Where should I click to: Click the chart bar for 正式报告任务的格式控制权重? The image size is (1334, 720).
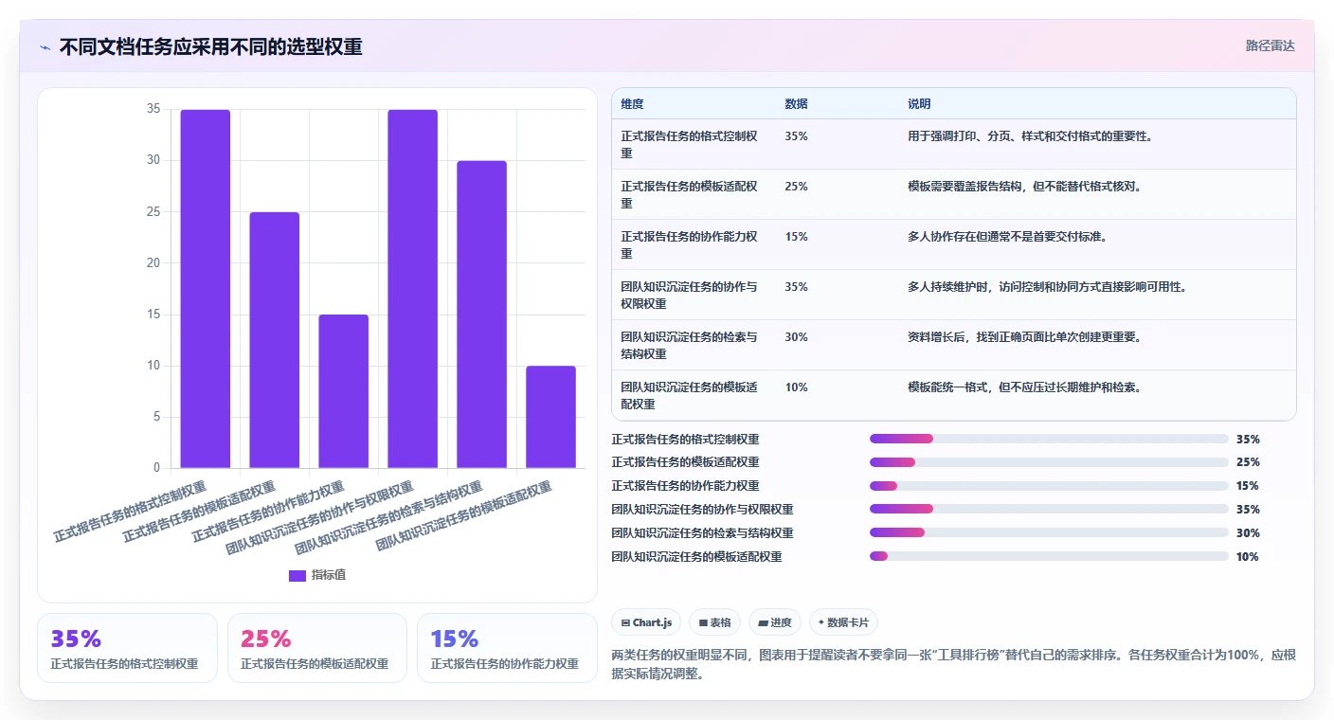point(206,289)
